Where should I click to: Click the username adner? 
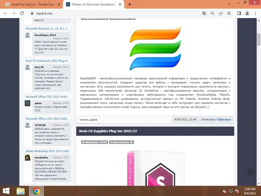[38, 103]
